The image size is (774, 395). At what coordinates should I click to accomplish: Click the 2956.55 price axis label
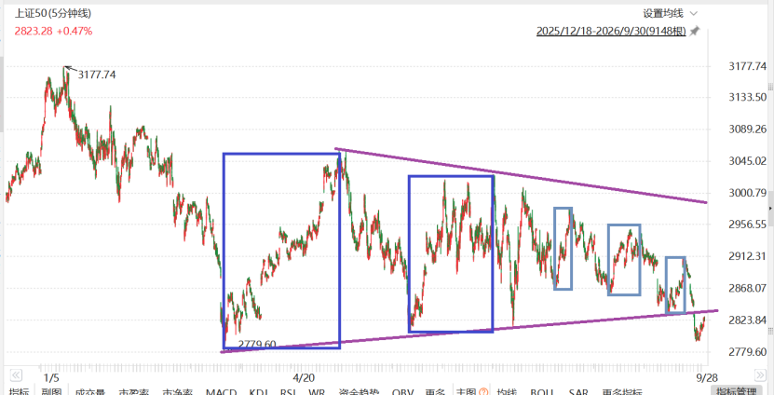[x=748, y=225]
